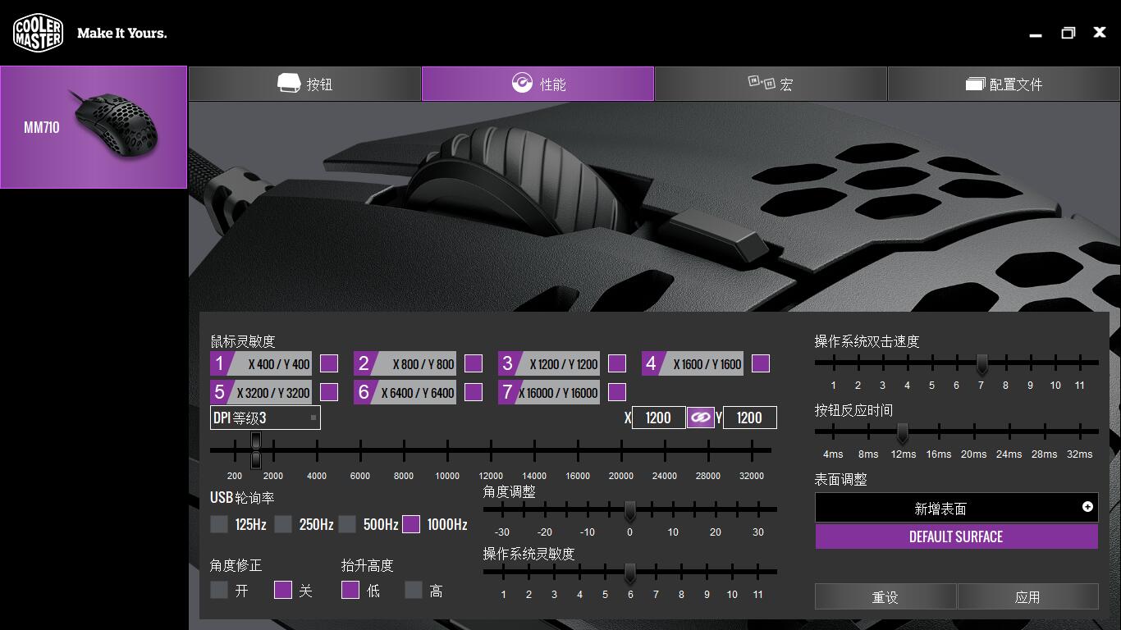Switch to the 宏 tab

[x=771, y=84]
